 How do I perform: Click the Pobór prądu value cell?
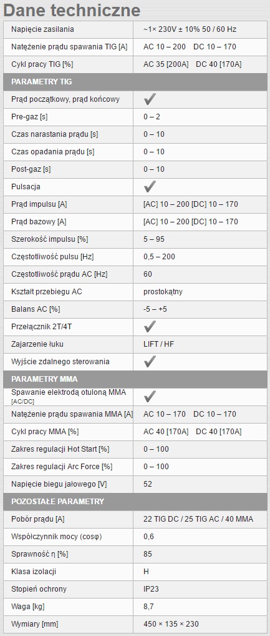pyautogui.click(x=200, y=519)
